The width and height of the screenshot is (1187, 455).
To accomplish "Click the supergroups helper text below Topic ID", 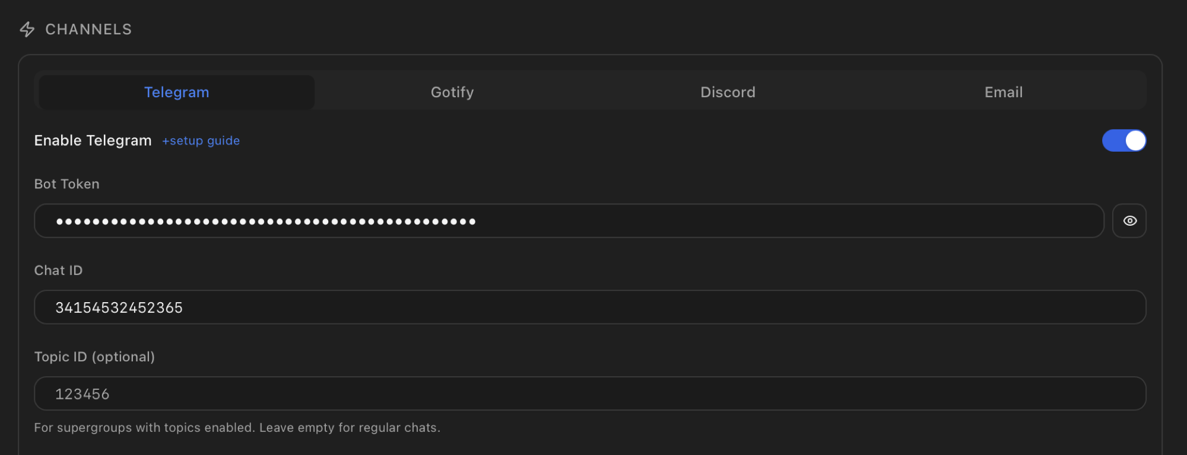I will click(237, 428).
